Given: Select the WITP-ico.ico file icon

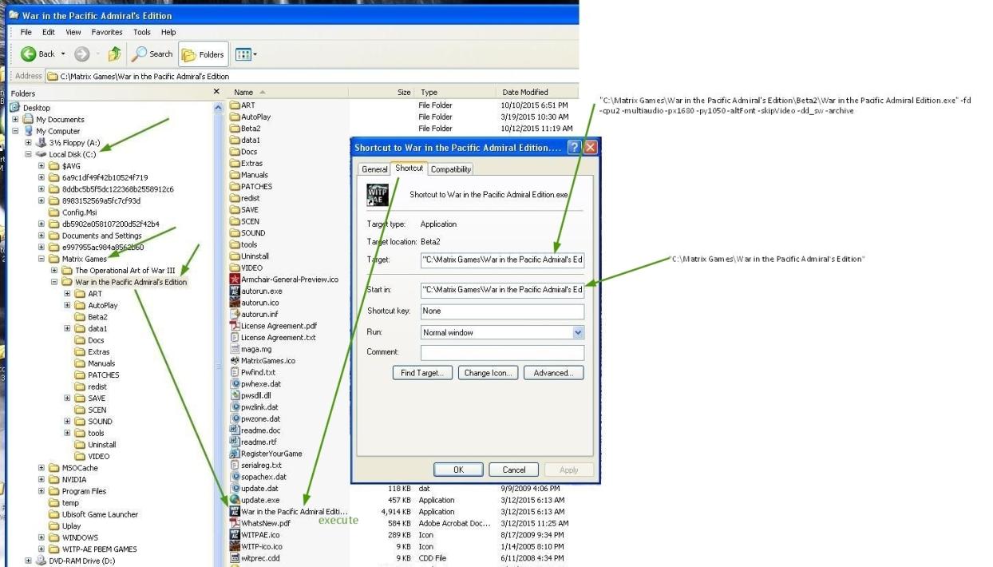Looking at the screenshot, I should point(235,546).
